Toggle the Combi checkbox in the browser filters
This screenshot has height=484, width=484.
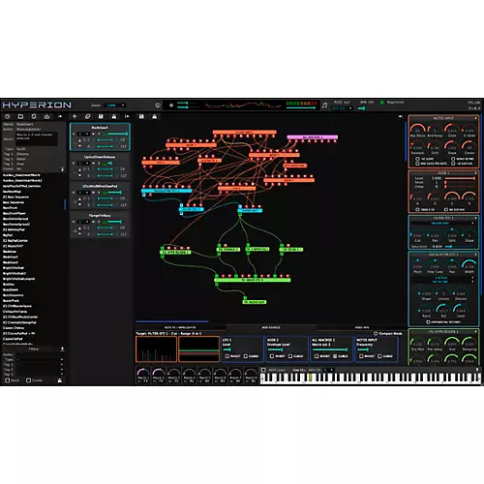pos(28,380)
